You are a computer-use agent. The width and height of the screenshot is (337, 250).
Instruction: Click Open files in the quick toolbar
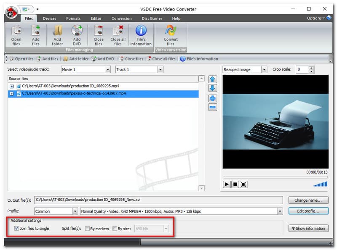[22, 59]
